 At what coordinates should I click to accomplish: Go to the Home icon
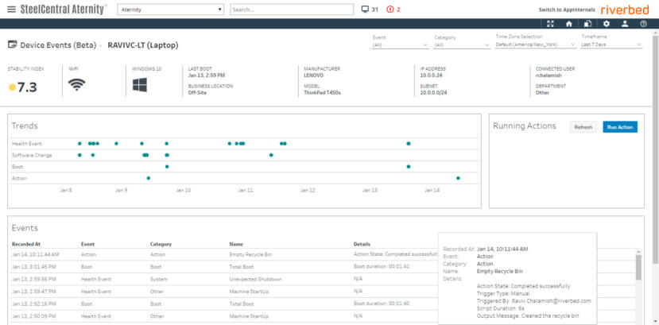tap(569, 24)
